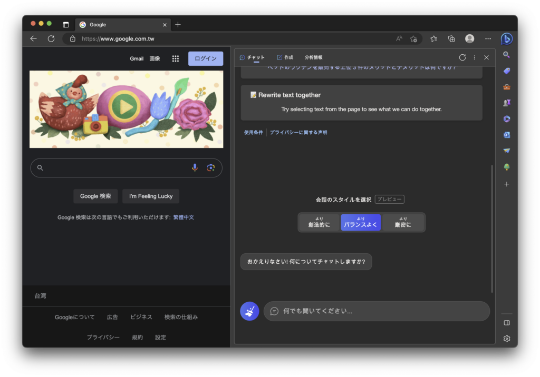Open the 使用条件 link
Viewport: 540px width, 377px height.
pos(254,133)
